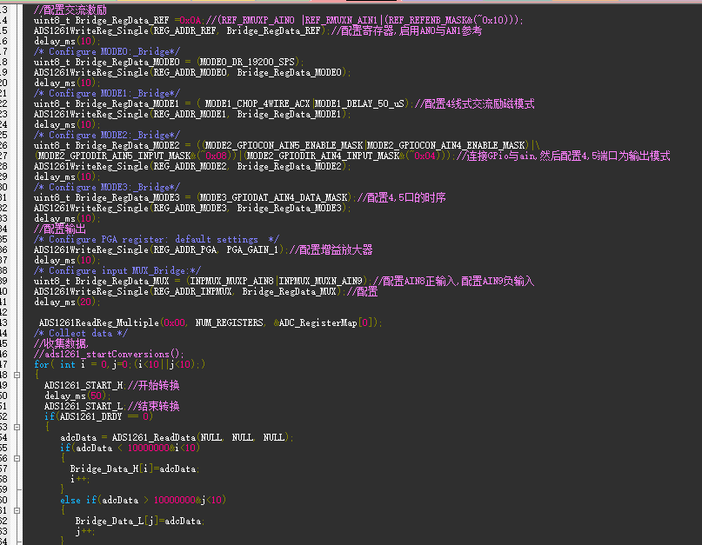
Task: Click the ADS1261WriteReg_Single(REG_ADDR_REF, ...) line
Action: (x=257, y=30)
